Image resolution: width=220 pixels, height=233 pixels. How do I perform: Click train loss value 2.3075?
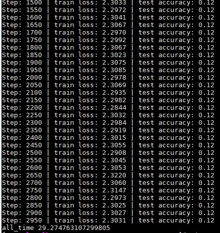coord(114,63)
